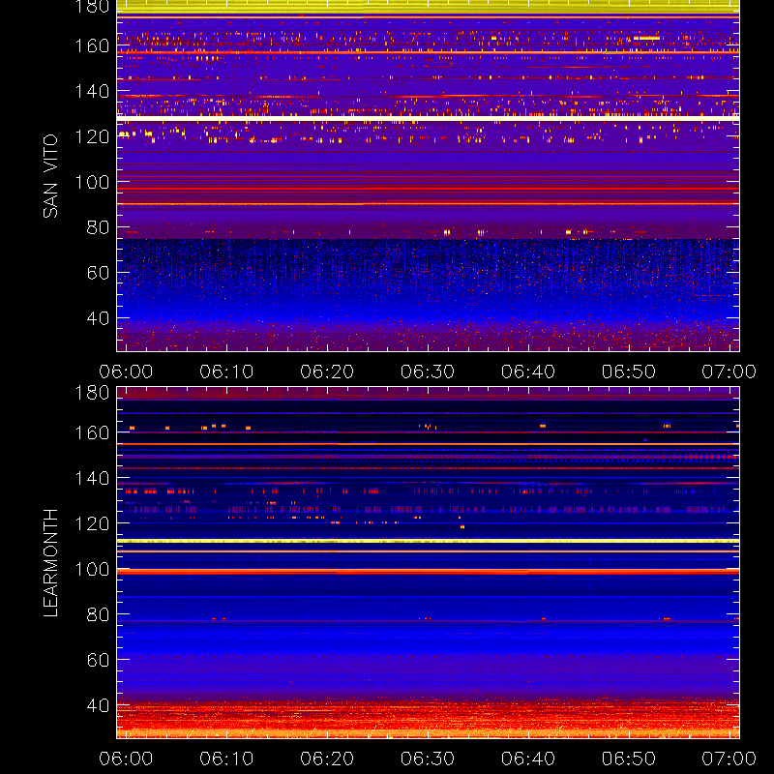Select the 40 tick label in Learmonth plot

pyautogui.click(x=98, y=705)
